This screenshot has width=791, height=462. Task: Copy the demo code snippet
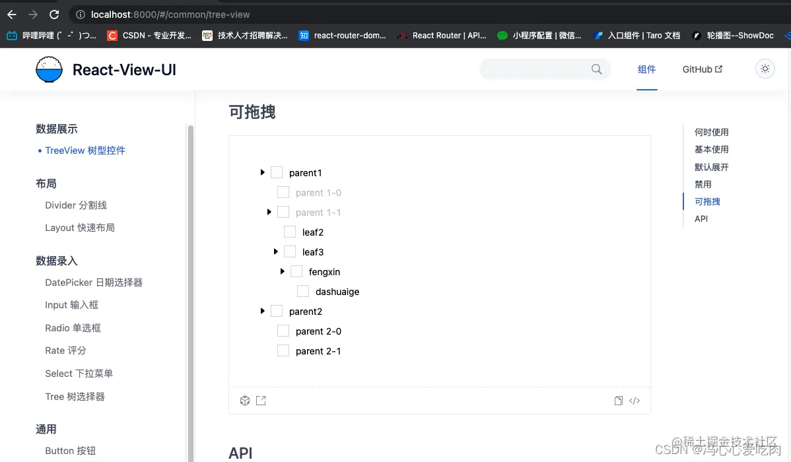[618, 400]
